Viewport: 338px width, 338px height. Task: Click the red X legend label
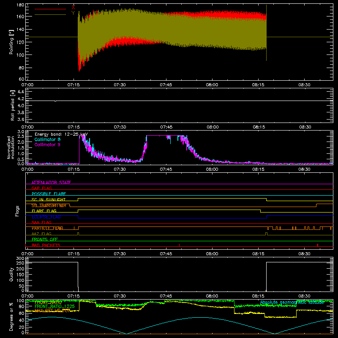(x=73, y=7)
